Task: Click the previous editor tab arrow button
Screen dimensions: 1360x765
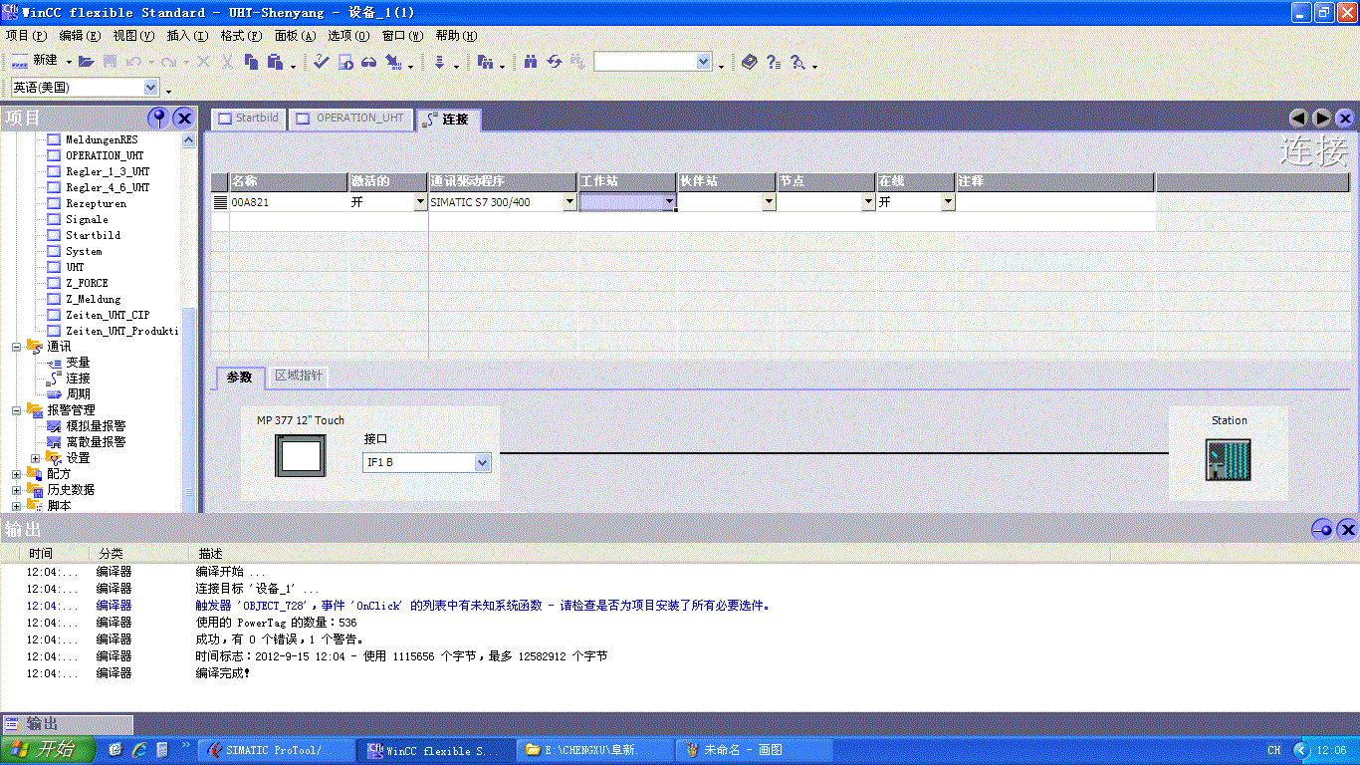Action: (1298, 119)
